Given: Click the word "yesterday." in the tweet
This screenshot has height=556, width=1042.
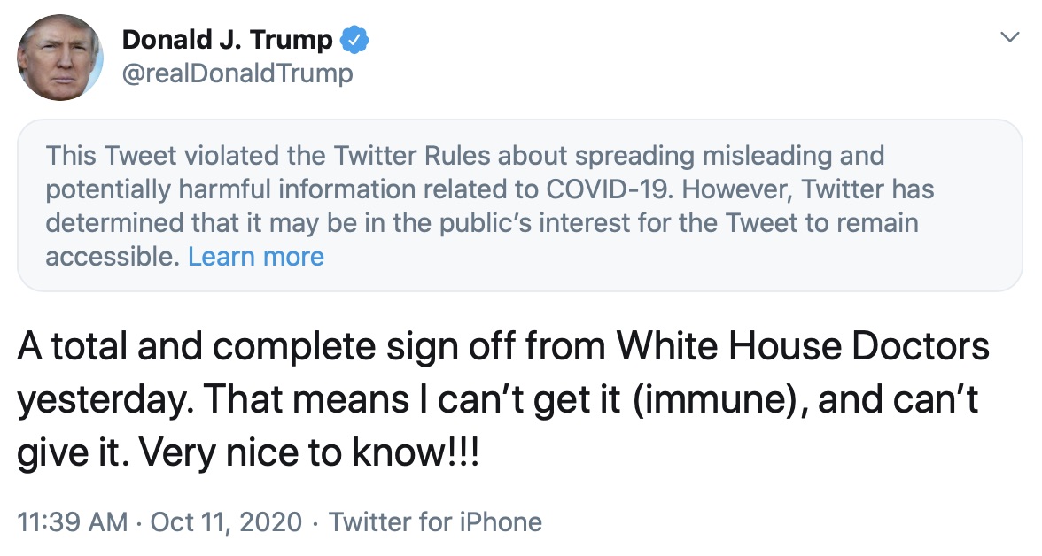Looking at the screenshot, I should [104, 400].
